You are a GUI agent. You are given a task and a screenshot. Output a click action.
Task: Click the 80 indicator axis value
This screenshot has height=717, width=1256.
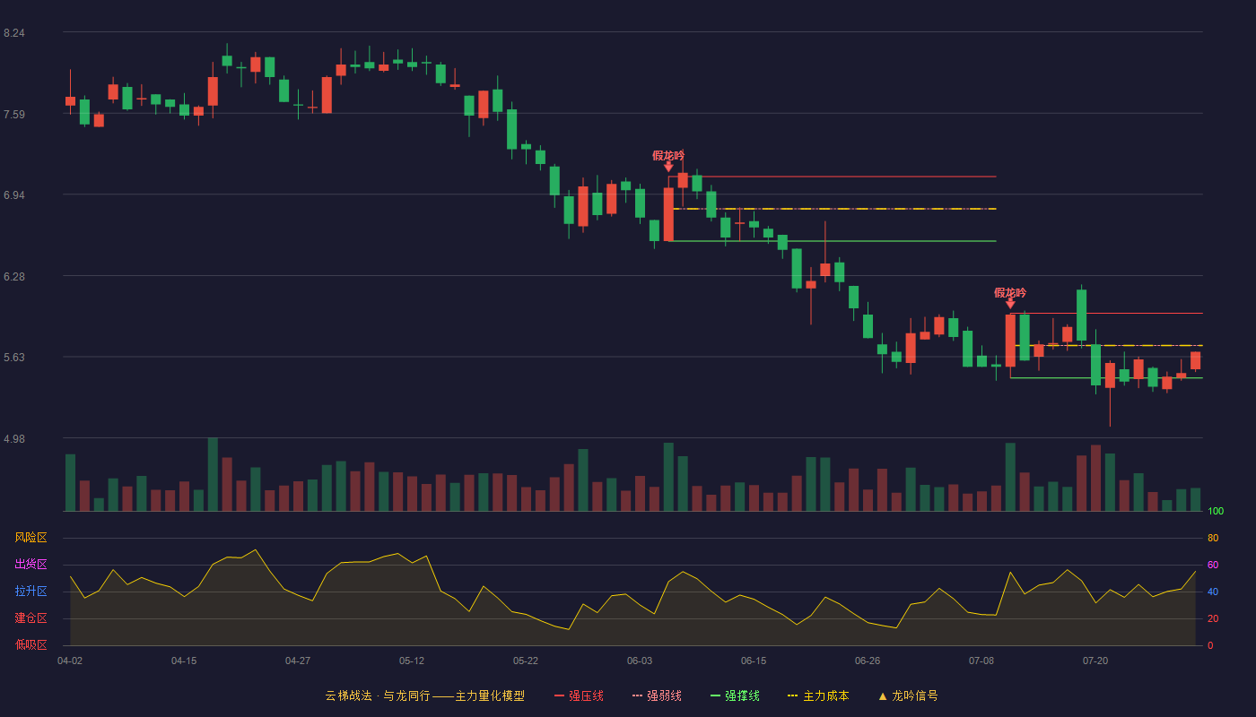tap(1213, 539)
